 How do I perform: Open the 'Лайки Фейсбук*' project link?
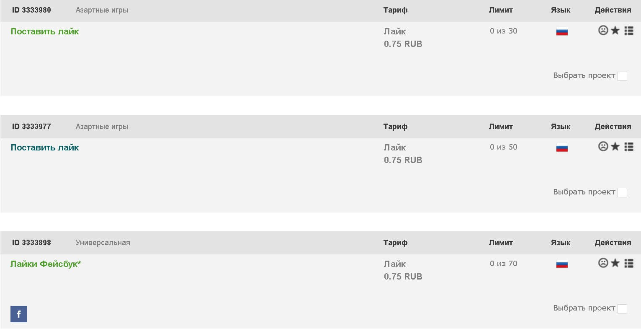46,264
